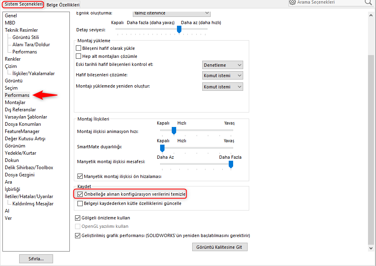Open Hafif bileşenleri çözümle dropdown
Viewport: 376px width, 266px height.
pos(223,76)
